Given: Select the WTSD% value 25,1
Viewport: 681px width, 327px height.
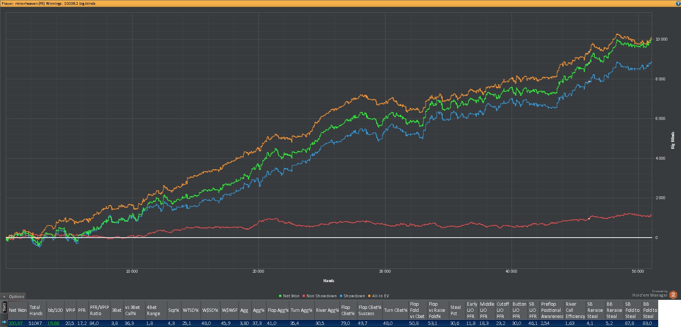Looking at the screenshot, I should coord(187,323).
